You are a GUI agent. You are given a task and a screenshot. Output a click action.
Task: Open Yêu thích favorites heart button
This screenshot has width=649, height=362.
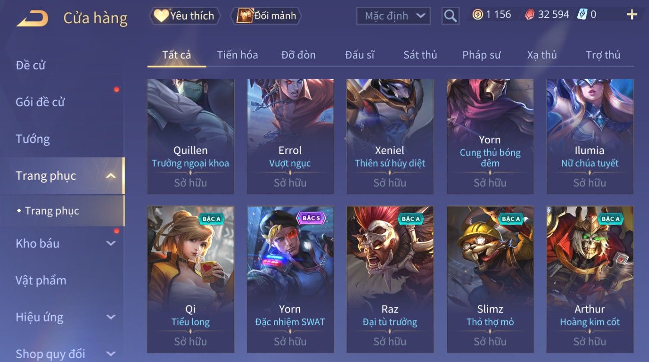(185, 16)
